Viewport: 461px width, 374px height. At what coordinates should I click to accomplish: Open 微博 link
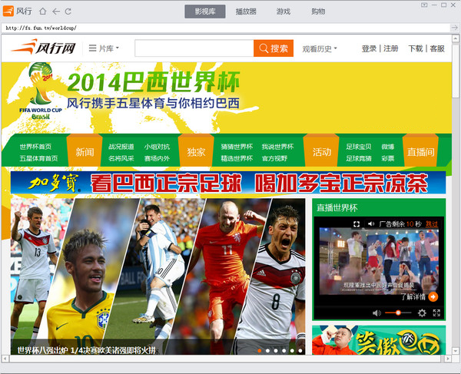(388, 147)
